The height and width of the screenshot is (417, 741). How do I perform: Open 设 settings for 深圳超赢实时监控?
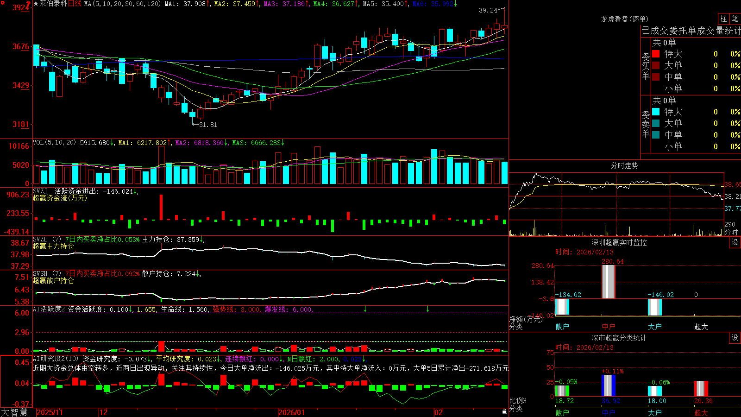[x=735, y=242]
